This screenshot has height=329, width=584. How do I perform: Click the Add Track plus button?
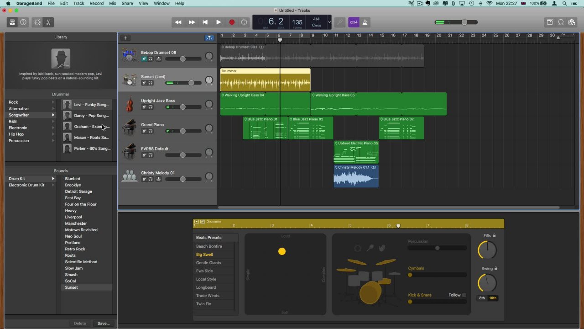pyautogui.click(x=125, y=38)
